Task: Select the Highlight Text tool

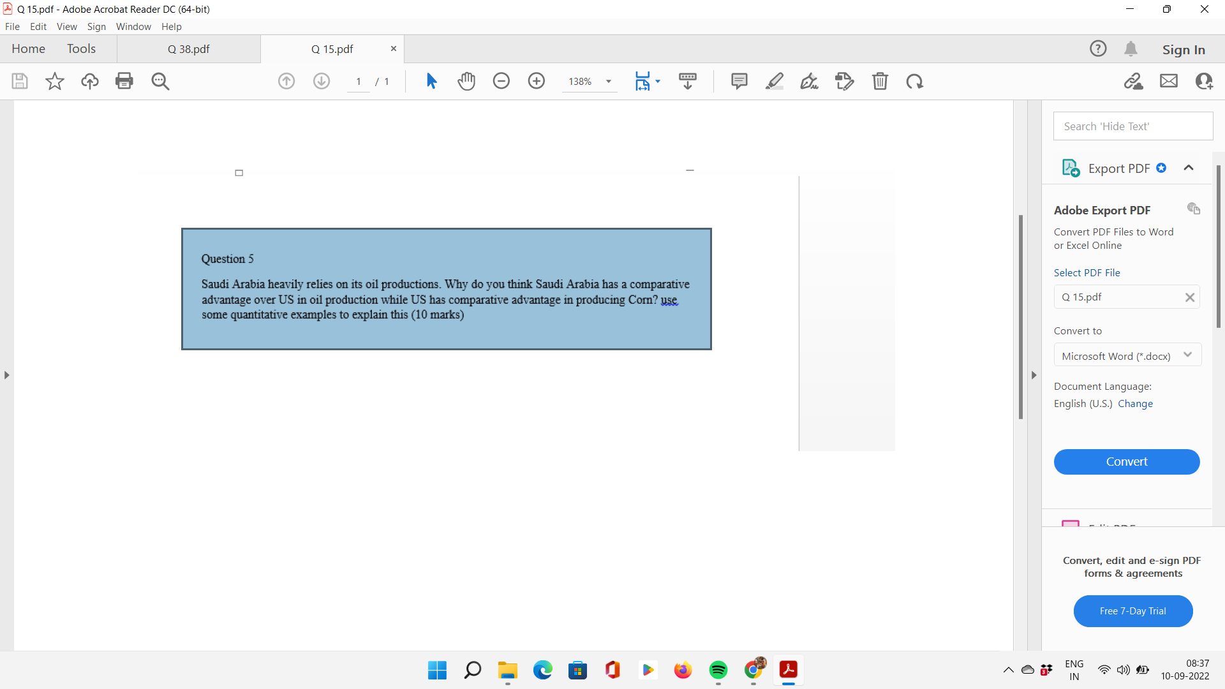Action: (x=775, y=81)
